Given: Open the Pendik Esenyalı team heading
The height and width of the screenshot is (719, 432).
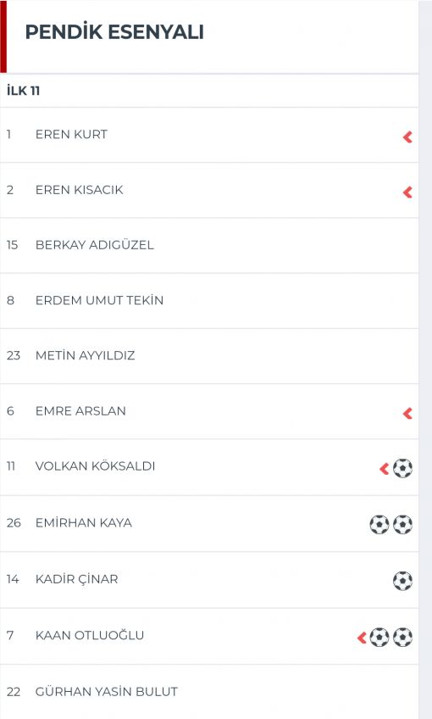Looking at the screenshot, I should coord(114,32).
